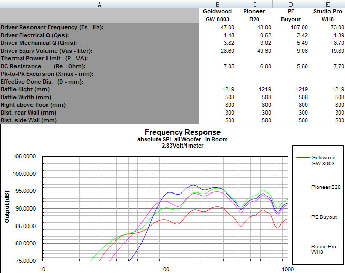
Task: Click the PE Buyout Vas value 9.06
Action: 302,51
